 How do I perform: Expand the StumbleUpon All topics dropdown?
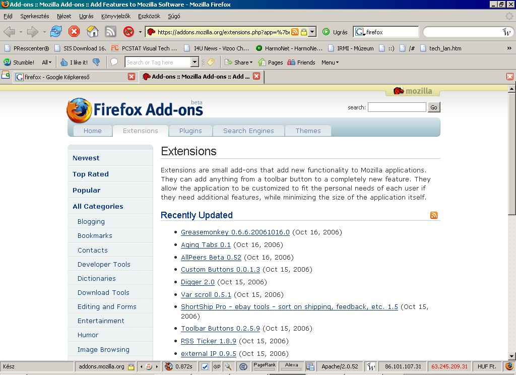(x=46, y=62)
